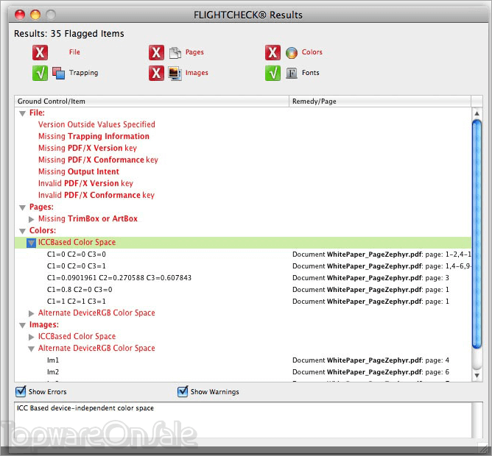Screen dimensions: 492x456
Task: Click the Colors category label
Action: tap(312, 52)
